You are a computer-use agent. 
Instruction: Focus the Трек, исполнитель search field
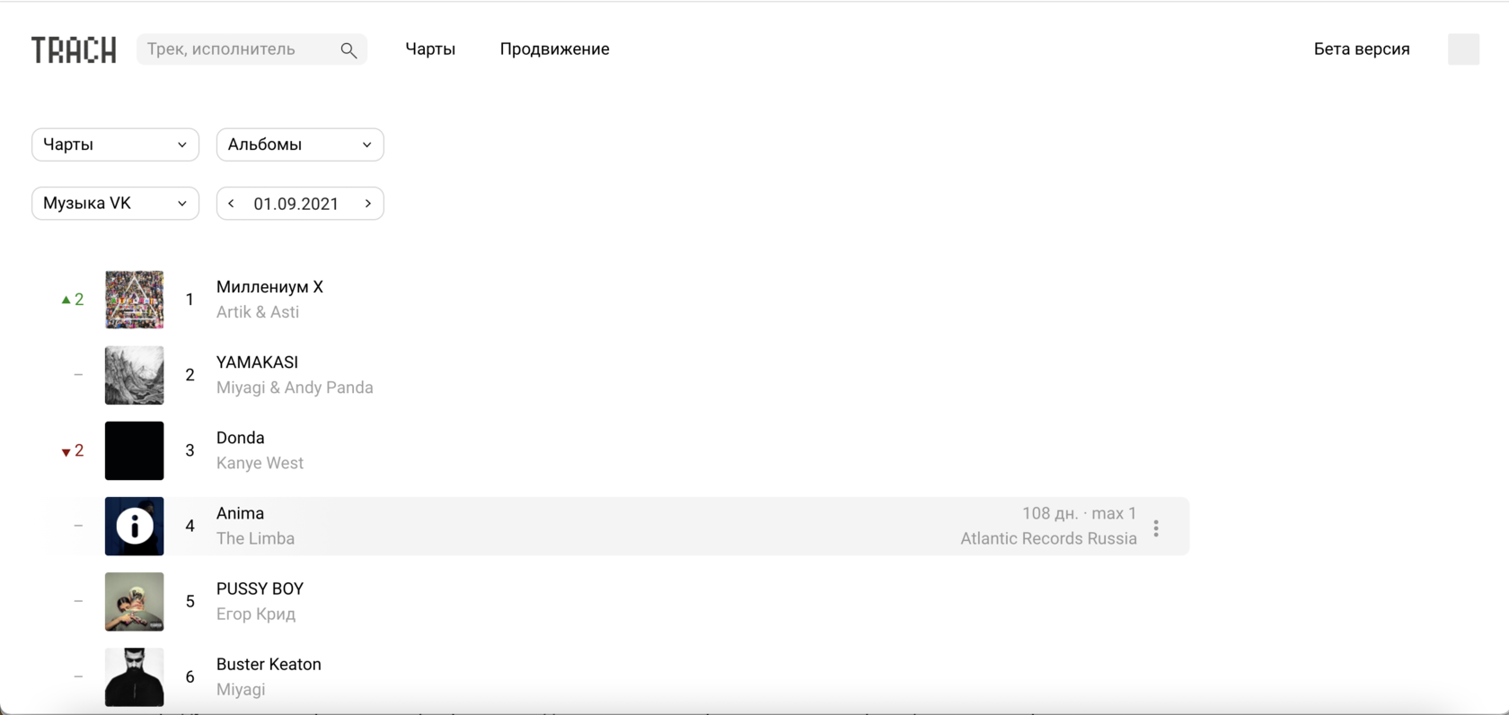click(x=238, y=49)
